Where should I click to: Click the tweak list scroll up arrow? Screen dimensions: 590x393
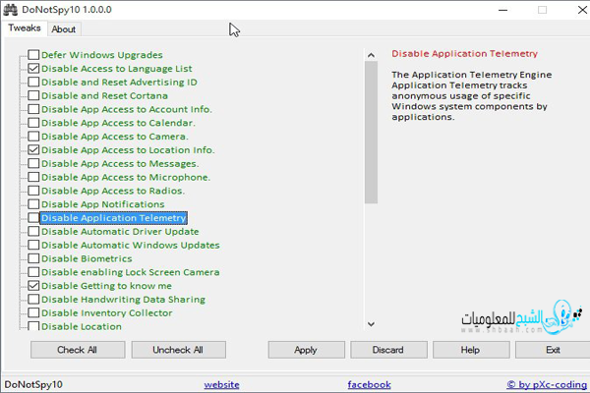371,56
